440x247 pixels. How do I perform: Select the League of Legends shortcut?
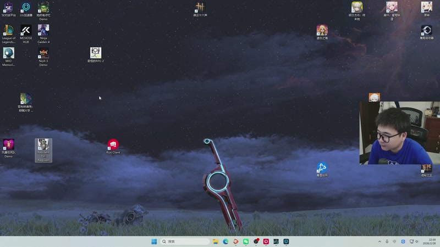tap(8, 34)
